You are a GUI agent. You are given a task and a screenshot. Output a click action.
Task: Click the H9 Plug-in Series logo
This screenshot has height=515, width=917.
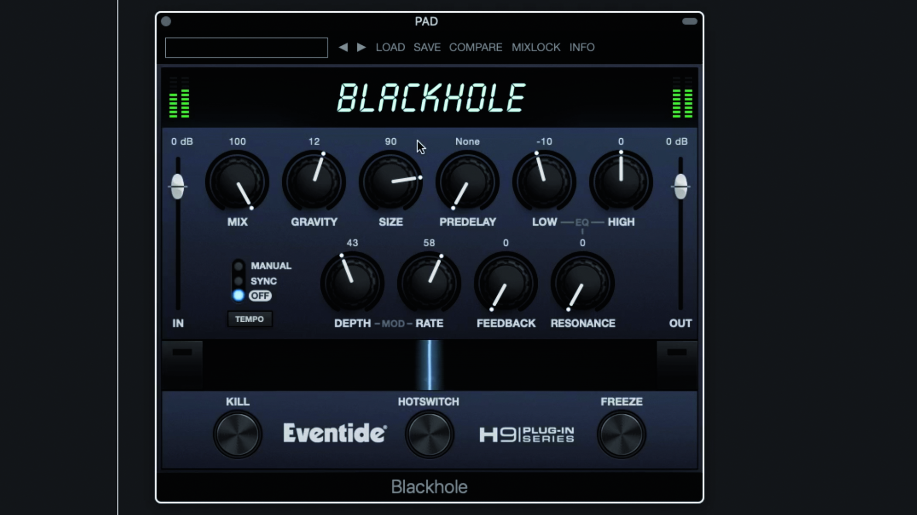pos(527,434)
